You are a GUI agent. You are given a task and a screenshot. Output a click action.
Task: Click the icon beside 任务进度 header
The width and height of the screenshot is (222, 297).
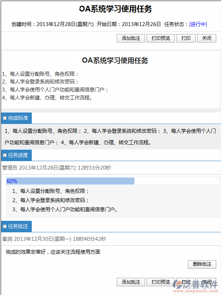5,155
